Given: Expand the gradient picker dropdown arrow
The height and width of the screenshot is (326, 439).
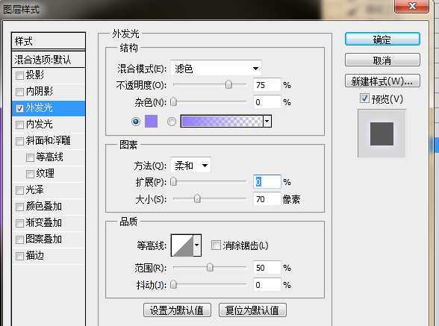Looking at the screenshot, I should (x=267, y=121).
